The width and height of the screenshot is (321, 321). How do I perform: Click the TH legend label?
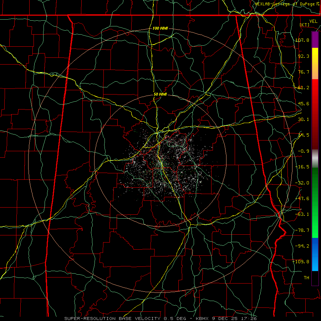306,278
